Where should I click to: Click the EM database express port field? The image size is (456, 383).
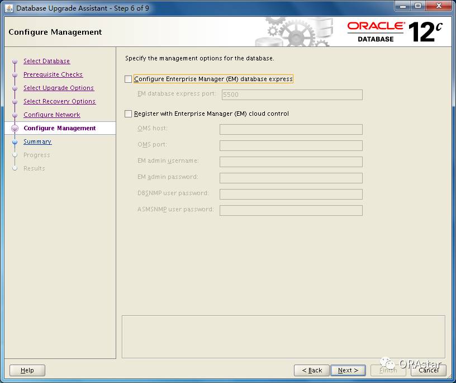coord(292,94)
